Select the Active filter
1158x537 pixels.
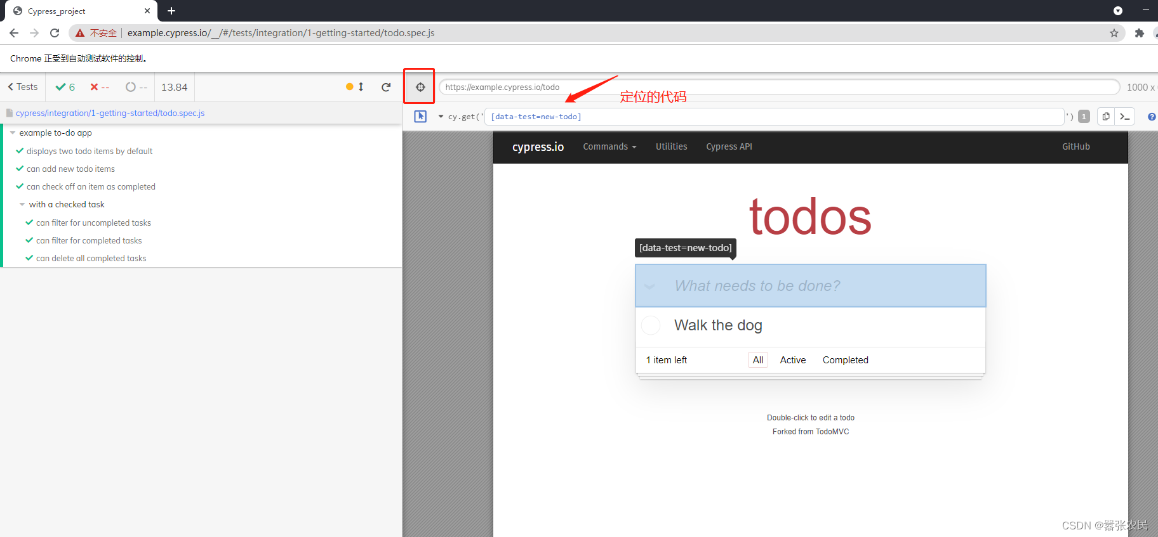click(x=793, y=360)
